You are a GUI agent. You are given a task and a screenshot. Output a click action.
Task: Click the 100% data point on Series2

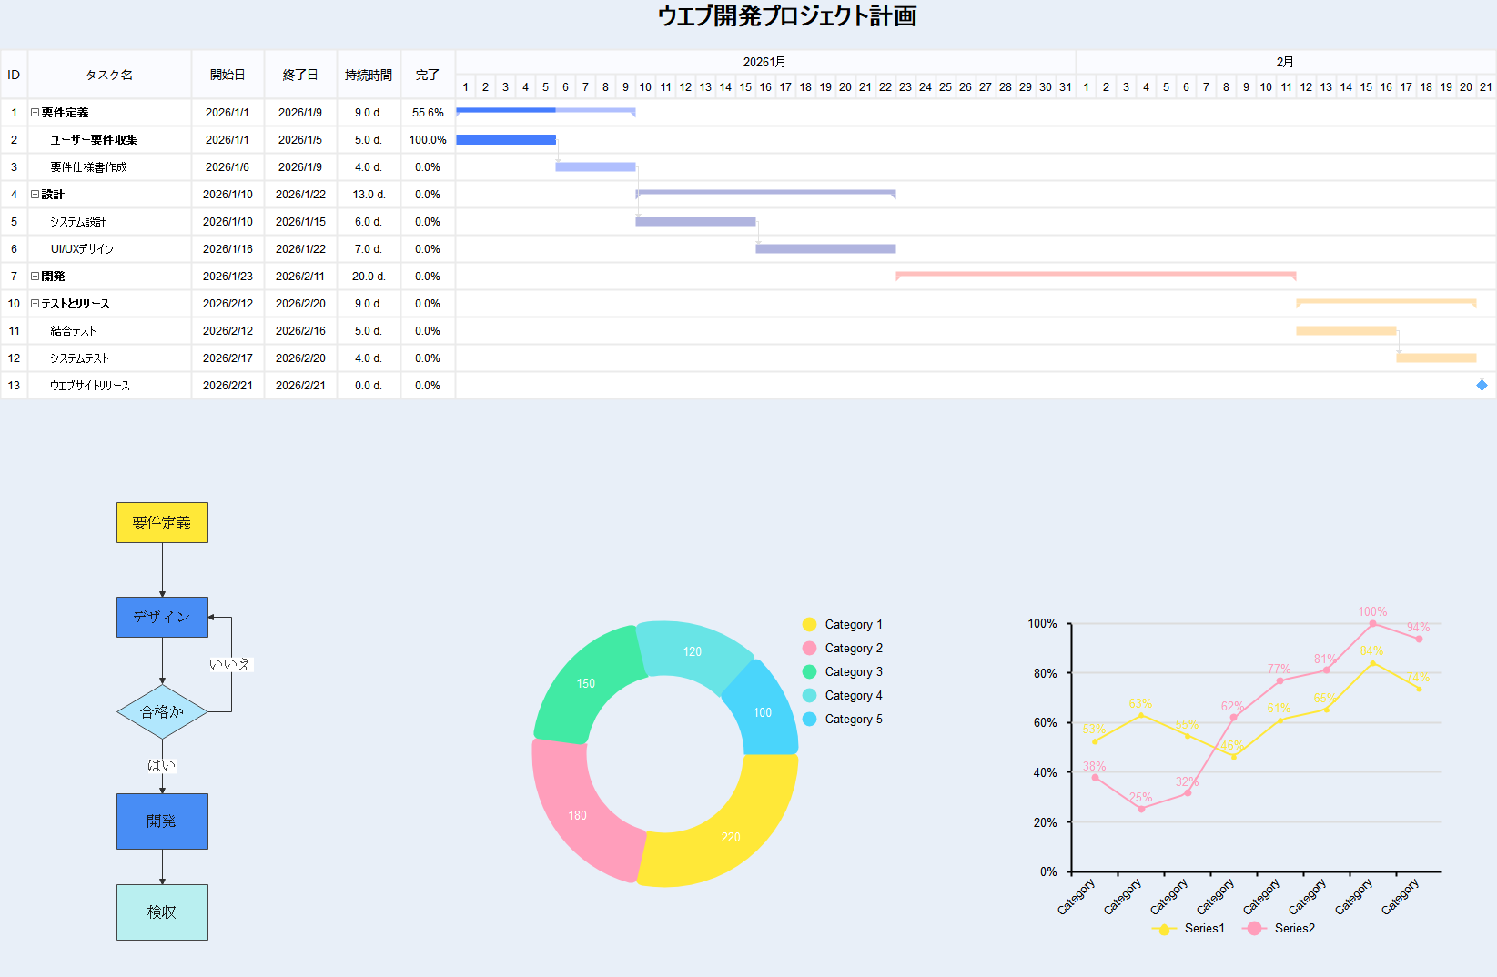(x=1372, y=624)
